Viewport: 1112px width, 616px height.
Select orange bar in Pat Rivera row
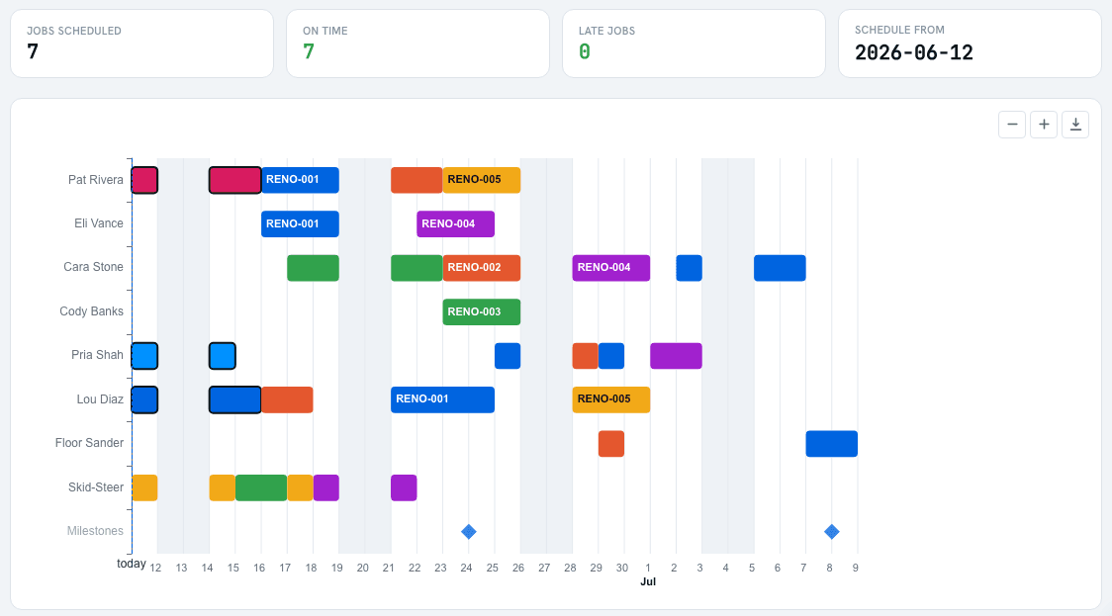417,180
